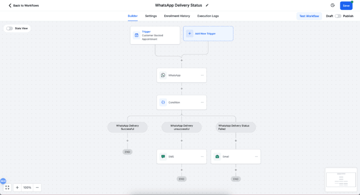
Task: Click the Test Workflow button
Action: [309, 16]
